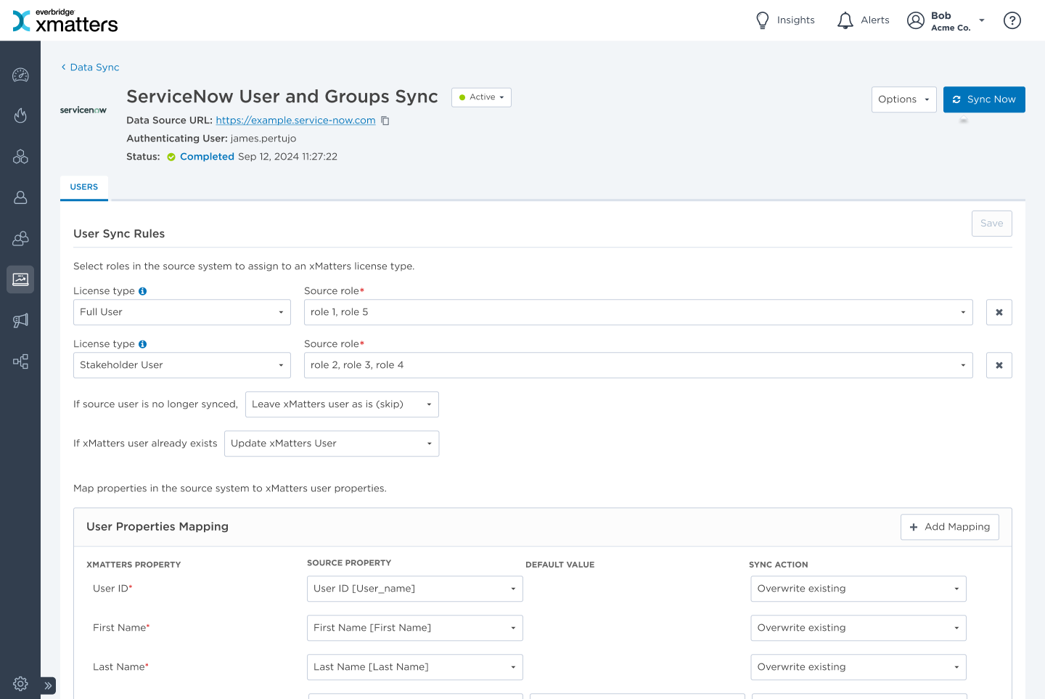Switch to the USERS tab
The width and height of the screenshot is (1045, 699).
tap(84, 187)
